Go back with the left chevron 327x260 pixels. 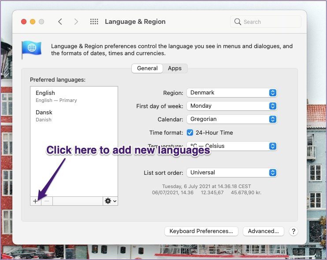[x=60, y=22]
